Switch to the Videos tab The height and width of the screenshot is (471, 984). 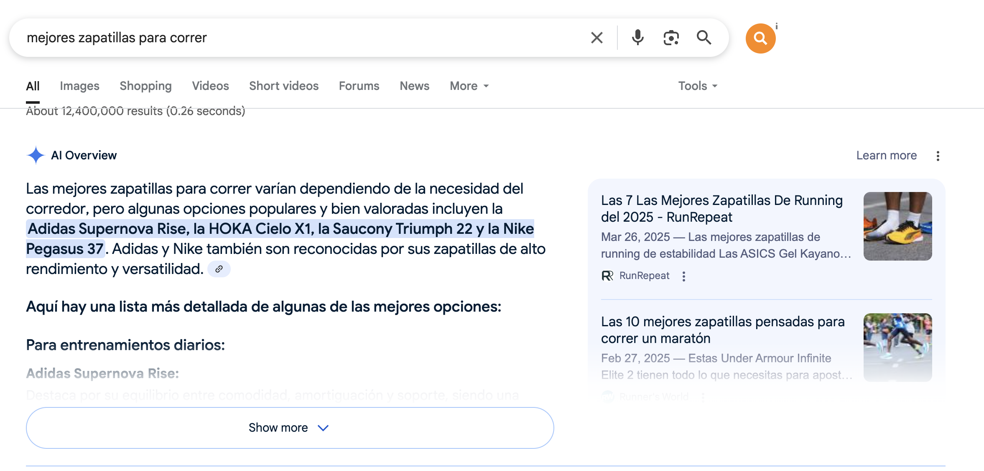coord(210,86)
